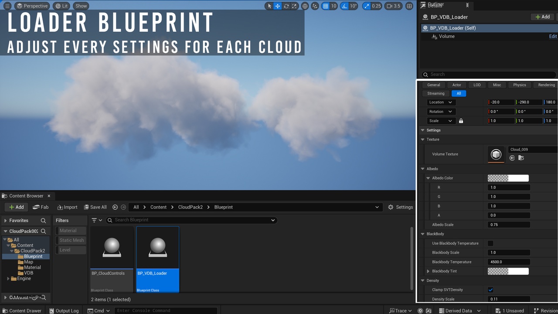Open the scale snap value 0.25
The image size is (558, 314).
pyautogui.click(x=376, y=6)
